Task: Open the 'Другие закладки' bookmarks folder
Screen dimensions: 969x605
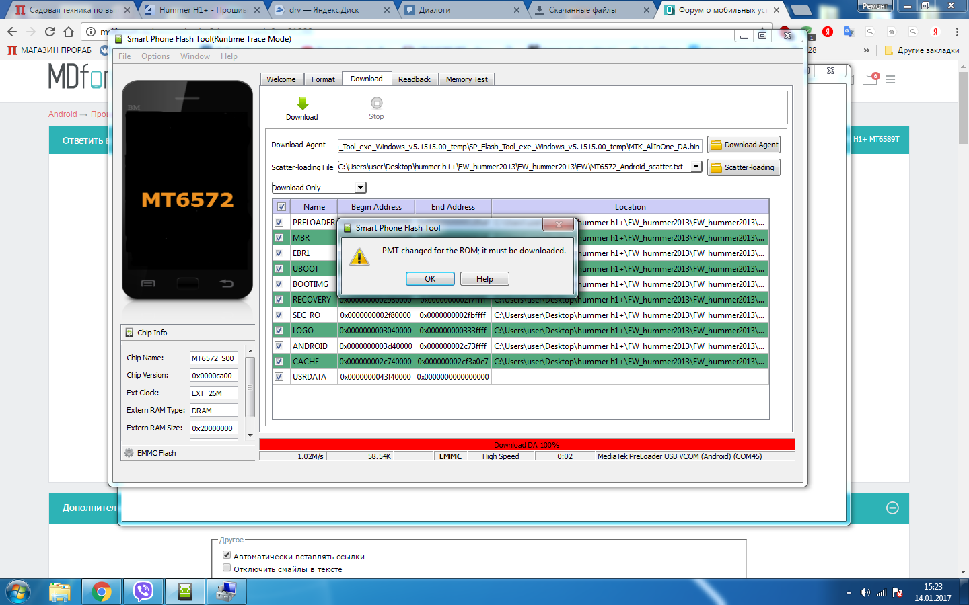Action: coord(922,50)
